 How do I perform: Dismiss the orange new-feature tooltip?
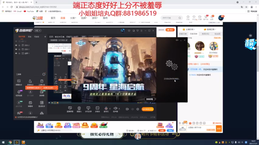click(56, 88)
